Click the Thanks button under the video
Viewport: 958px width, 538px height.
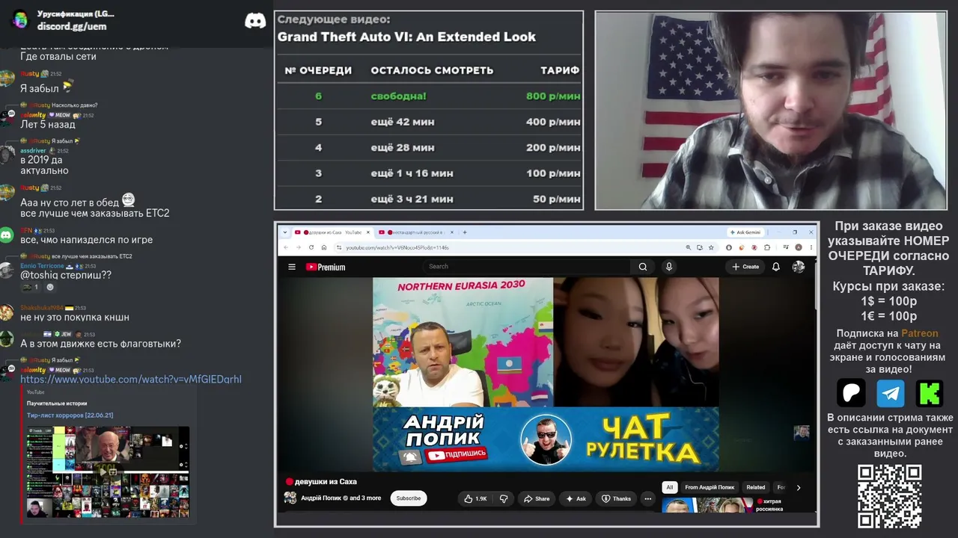point(617,498)
